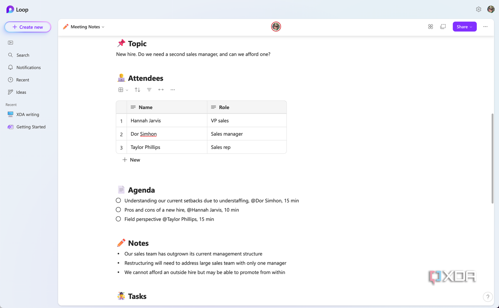The height and width of the screenshot is (308, 499).
Task: Select the Role column header
Action: 247,107
